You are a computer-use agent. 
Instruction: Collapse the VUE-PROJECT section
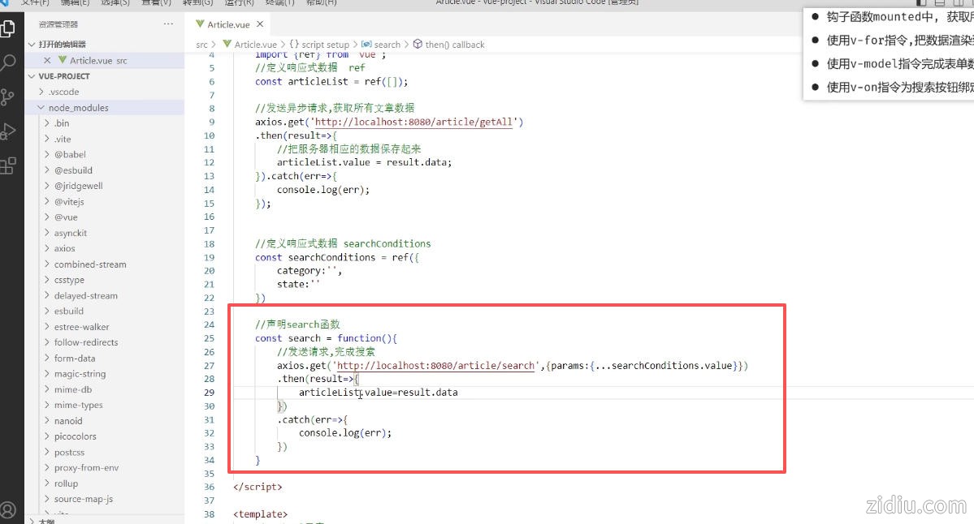tap(64, 76)
